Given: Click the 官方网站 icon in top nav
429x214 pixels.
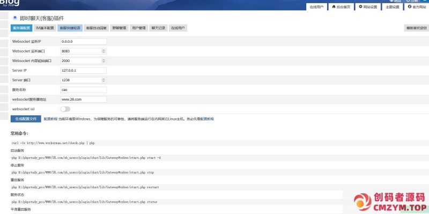Looking at the screenshot, I should click(x=410, y=7).
